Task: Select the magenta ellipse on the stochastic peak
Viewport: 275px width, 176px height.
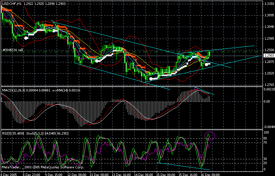Action: pos(210,135)
